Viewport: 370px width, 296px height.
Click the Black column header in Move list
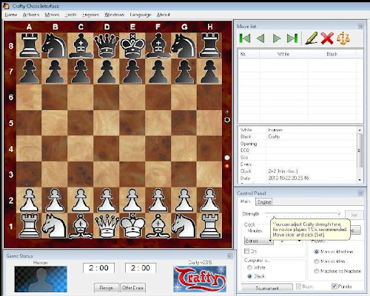click(x=332, y=54)
